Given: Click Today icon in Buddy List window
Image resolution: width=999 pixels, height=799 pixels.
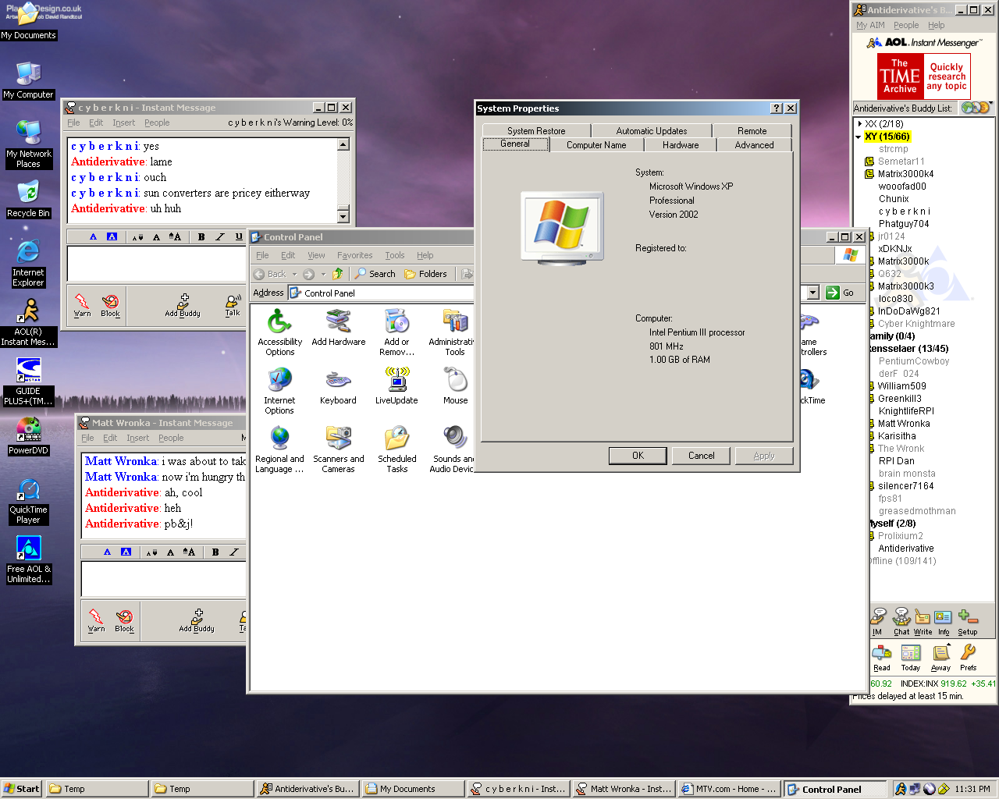Looking at the screenshot, I should click(911, 658).
